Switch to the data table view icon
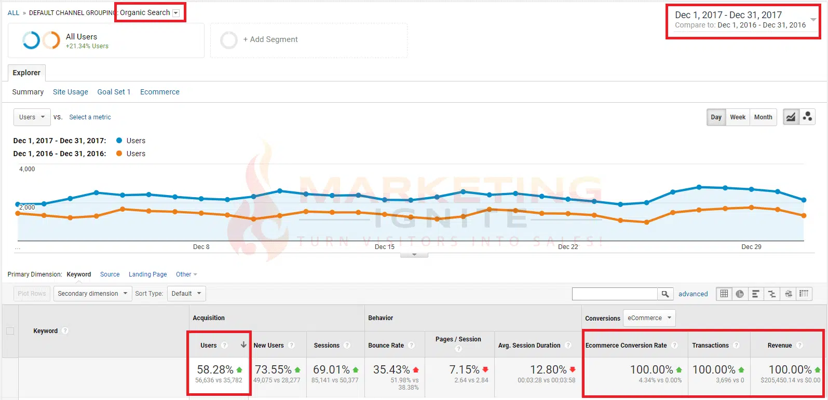828x400 pixels. pyautogui.click(x=724, y=294)
